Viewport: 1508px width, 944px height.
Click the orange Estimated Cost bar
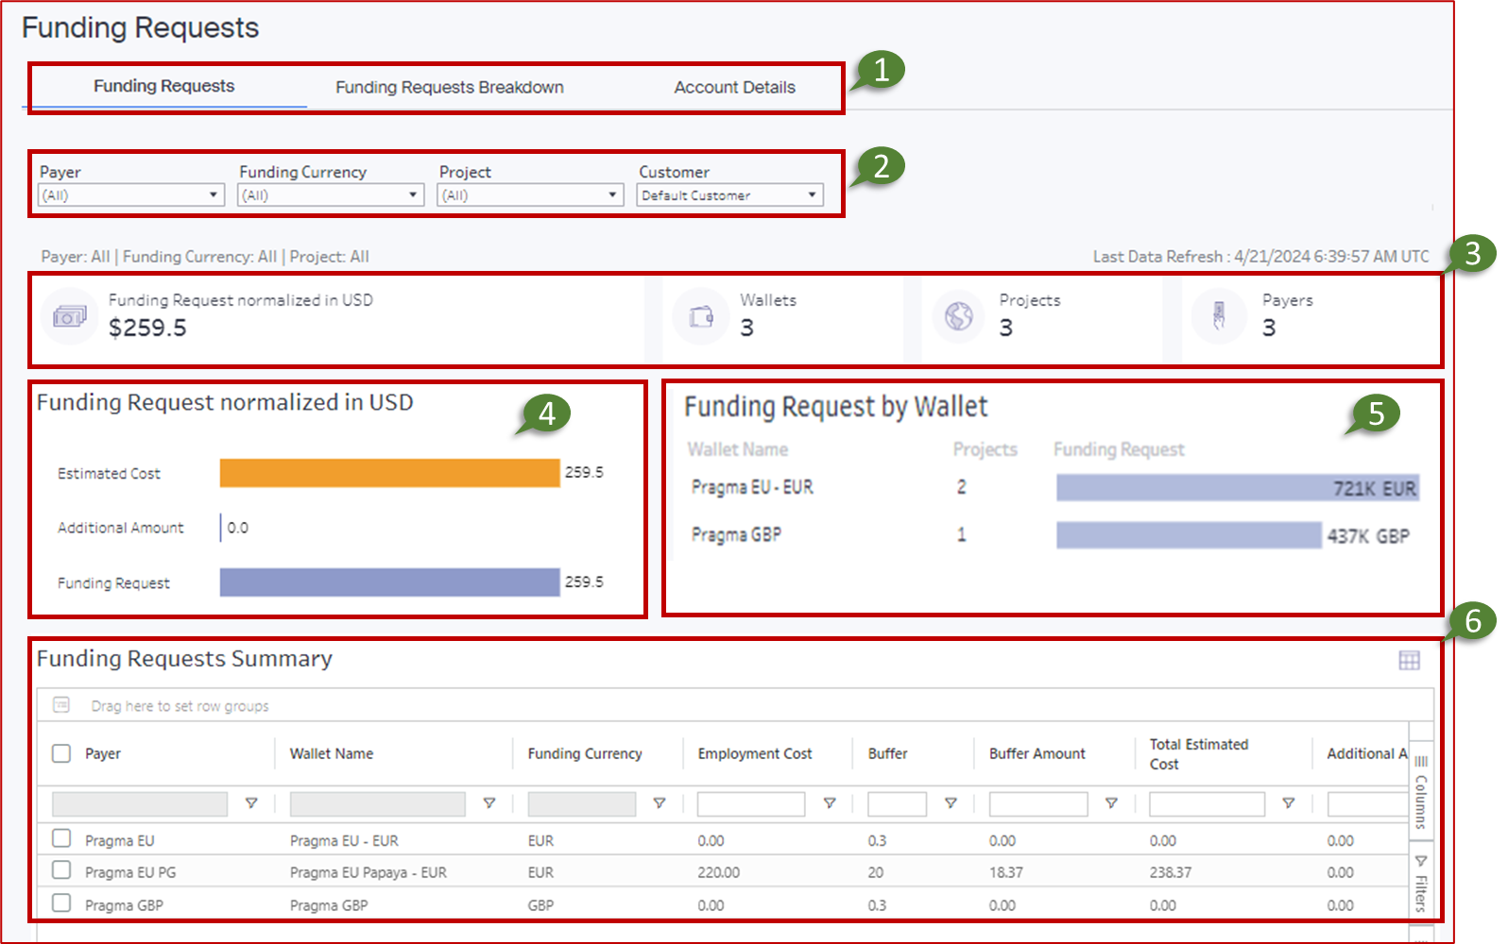tap(389, 473)
